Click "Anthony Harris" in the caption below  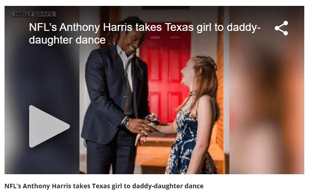(x=47, y=186)
